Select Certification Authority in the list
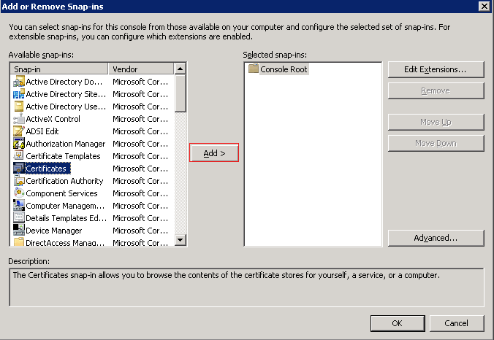This screenshot has height=340, width=494. [64, 181]
